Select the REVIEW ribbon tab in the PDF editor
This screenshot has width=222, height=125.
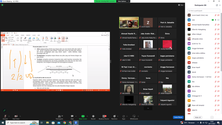(17, 35)
